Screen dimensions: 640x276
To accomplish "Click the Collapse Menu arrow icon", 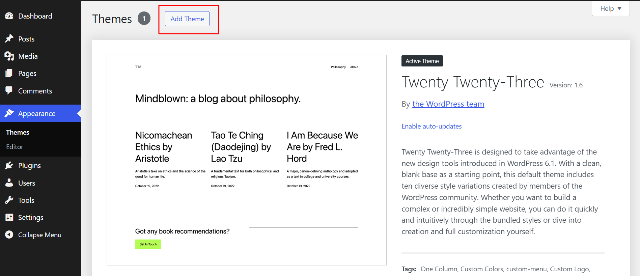I will (9, 234).
